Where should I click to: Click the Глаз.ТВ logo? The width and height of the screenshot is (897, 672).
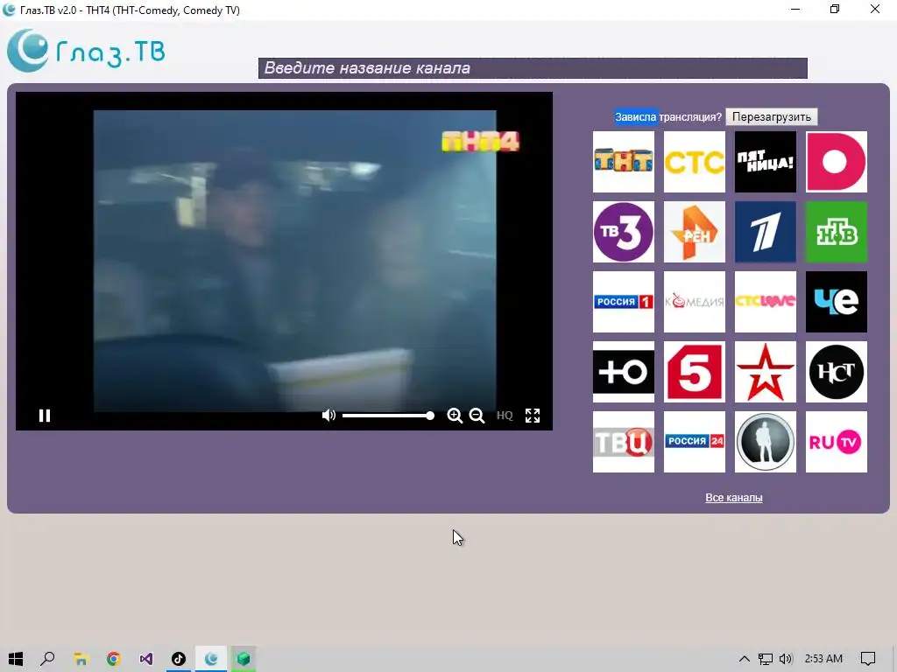(x=87, y=51)
